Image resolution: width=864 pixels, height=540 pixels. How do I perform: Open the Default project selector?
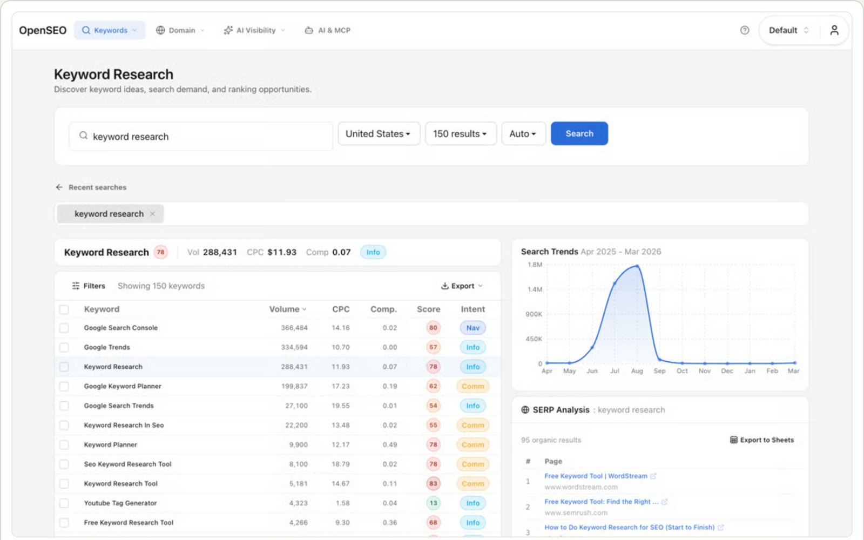[x=789, y=30]
